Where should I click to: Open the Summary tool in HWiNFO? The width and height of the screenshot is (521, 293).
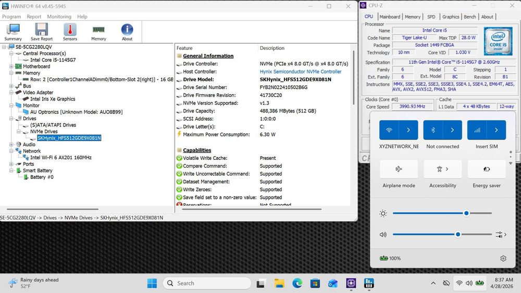pos(13,32)
